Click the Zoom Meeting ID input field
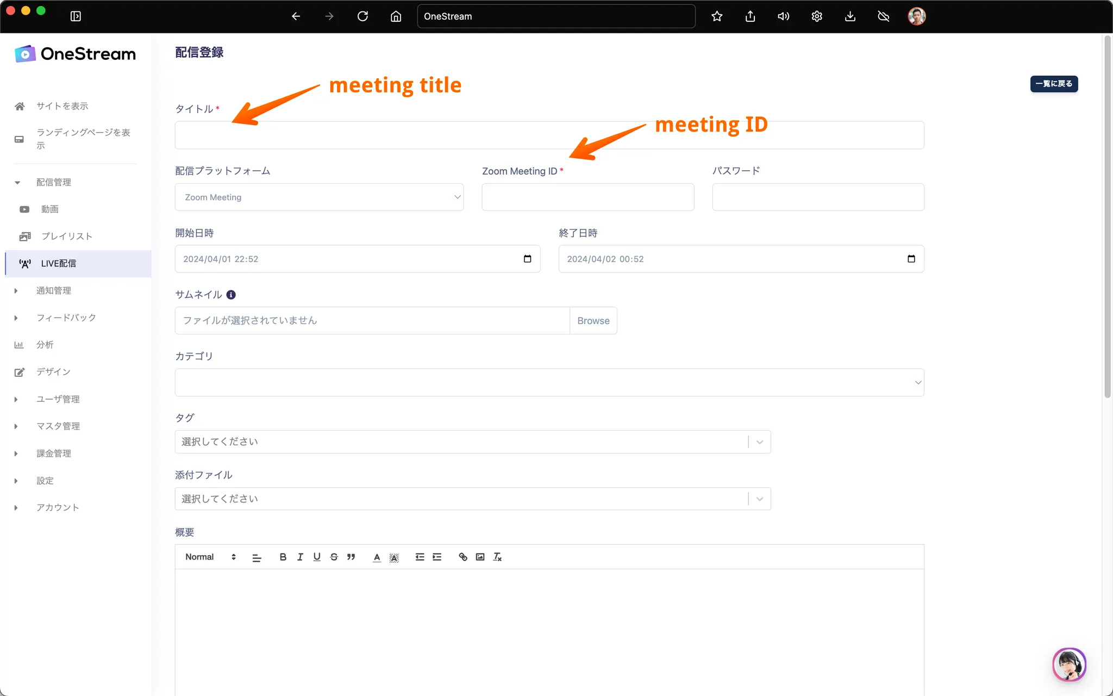This screenshot has height=696, width=1113. (x=587, y=197)
